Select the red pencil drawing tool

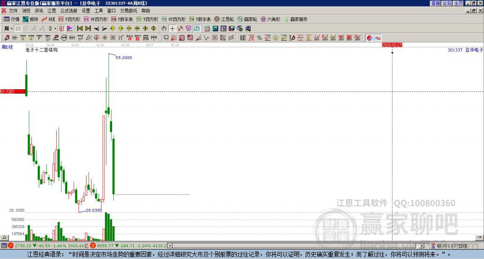7,38
